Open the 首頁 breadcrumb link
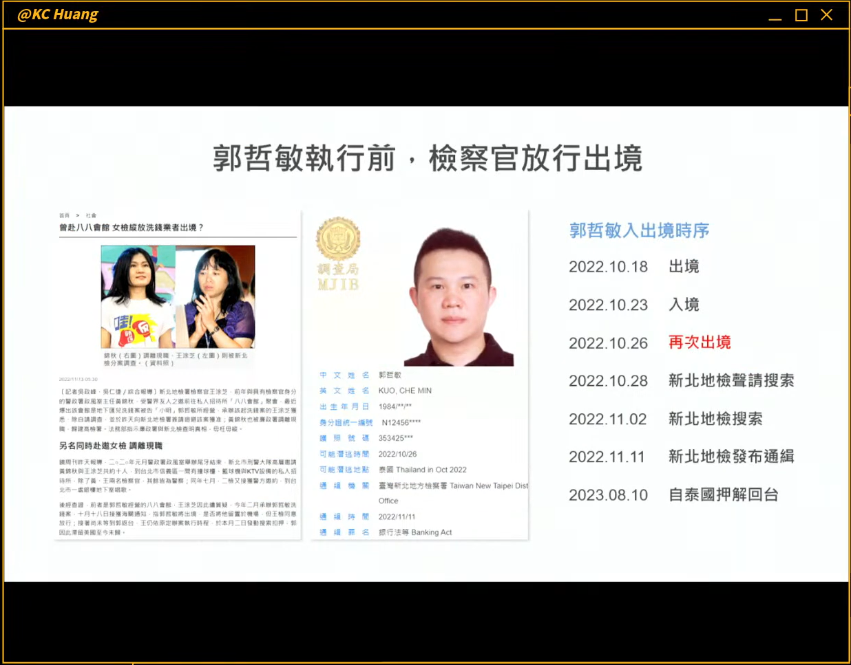Image resolution: width=851 pixels, height=665 pixels. (x=64, y=215)
